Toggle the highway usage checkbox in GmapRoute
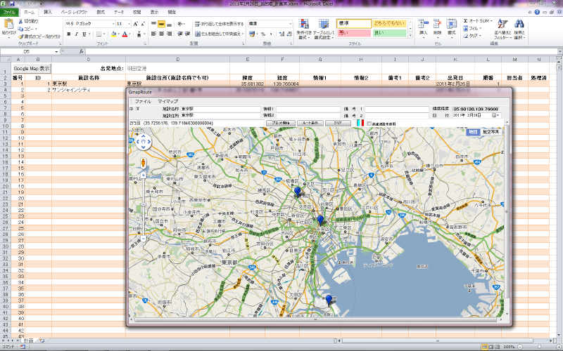Image resolution: width=563 pixels, height=351 pixels. point(369,123)
